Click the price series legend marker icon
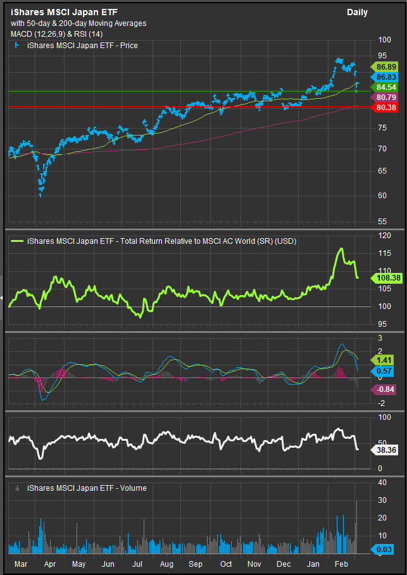The width and height of the screenshot is (407, 575). click(x=16, y=46)
